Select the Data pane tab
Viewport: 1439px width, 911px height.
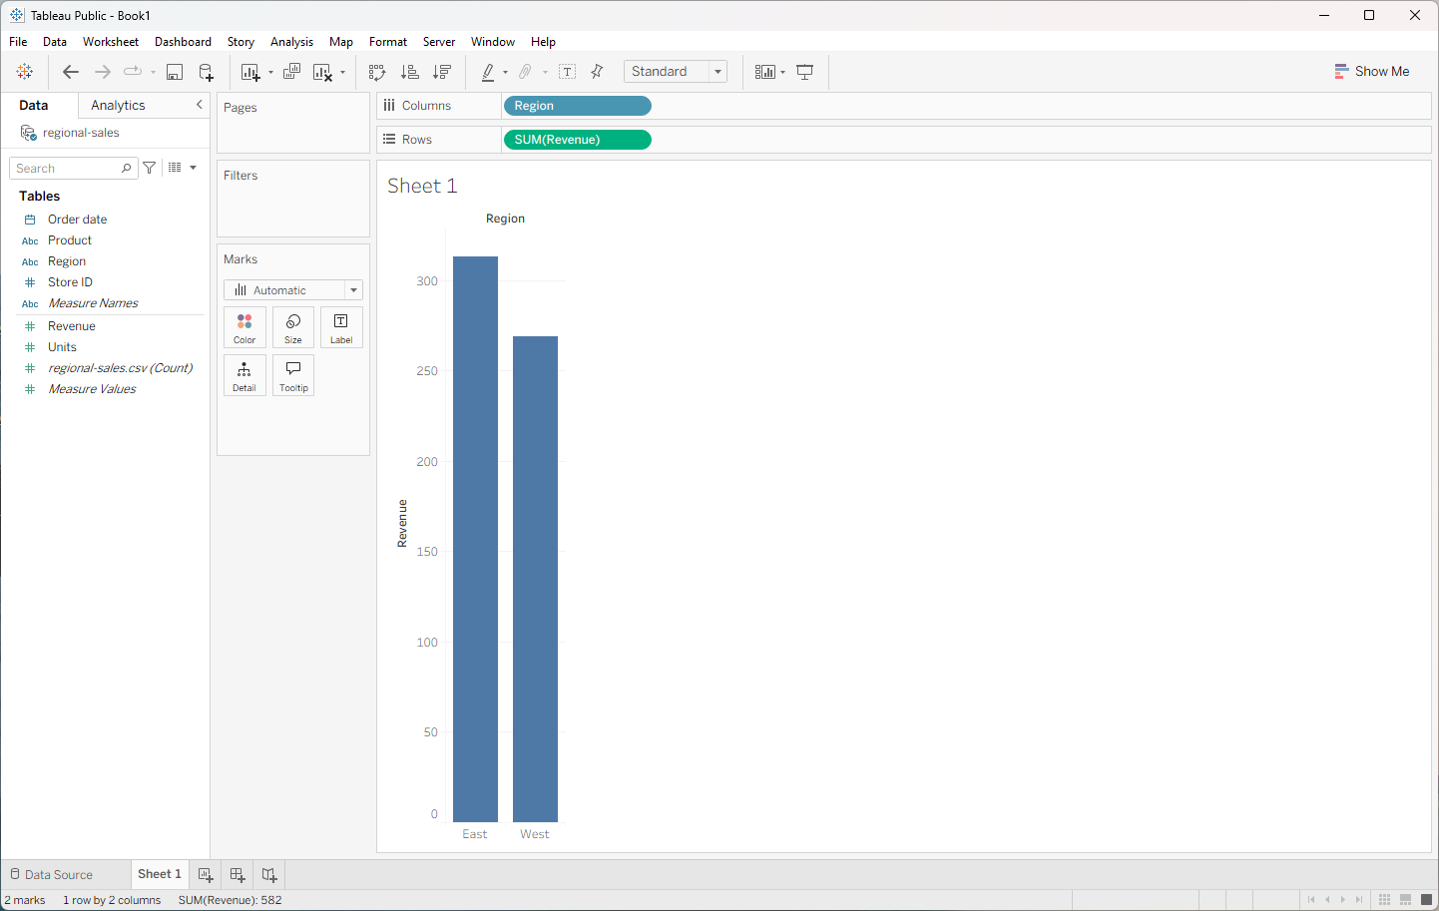pyautogui.click(x=34, y=105)
